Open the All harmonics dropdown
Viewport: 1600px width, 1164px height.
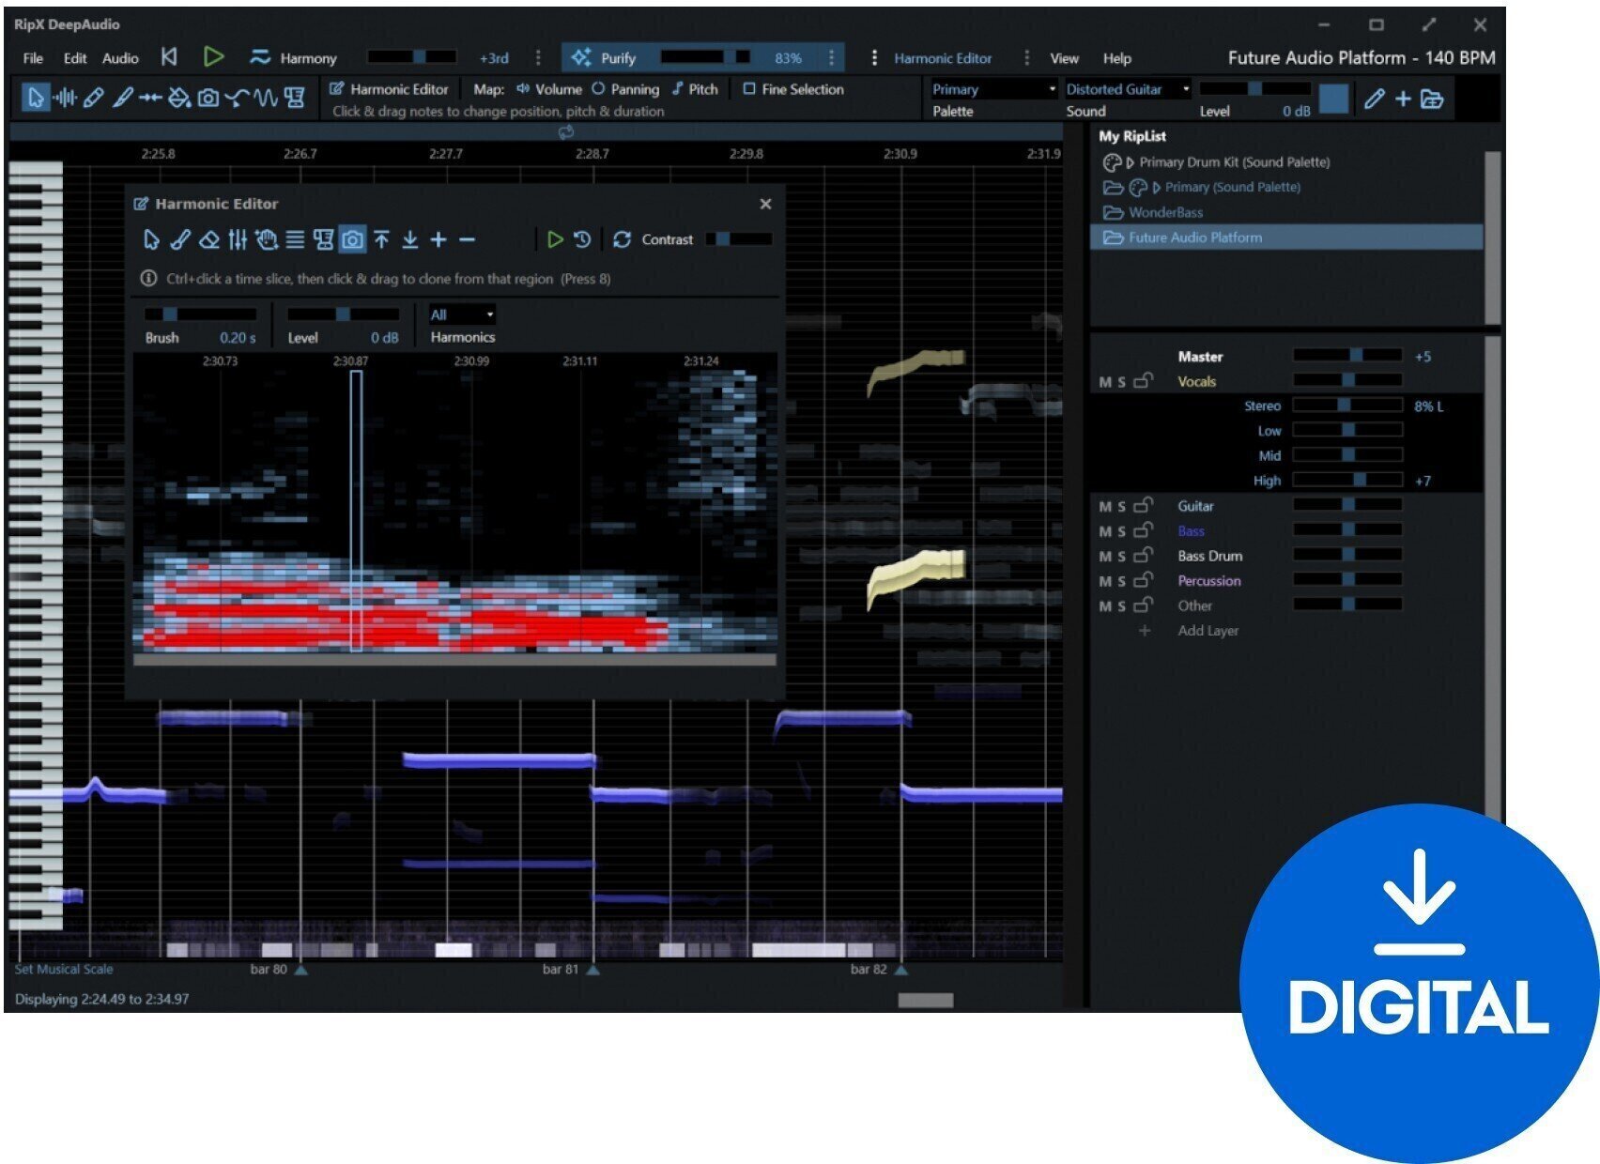pyautogui.click(x=461, y=314)
